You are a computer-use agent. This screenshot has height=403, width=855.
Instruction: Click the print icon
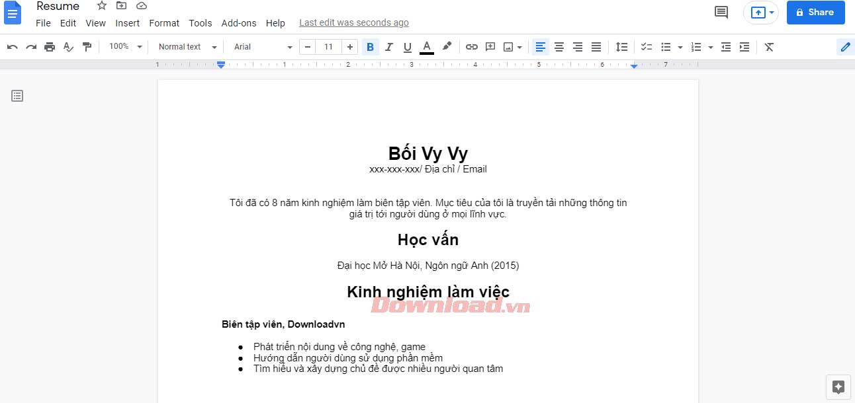coord(50,46)
